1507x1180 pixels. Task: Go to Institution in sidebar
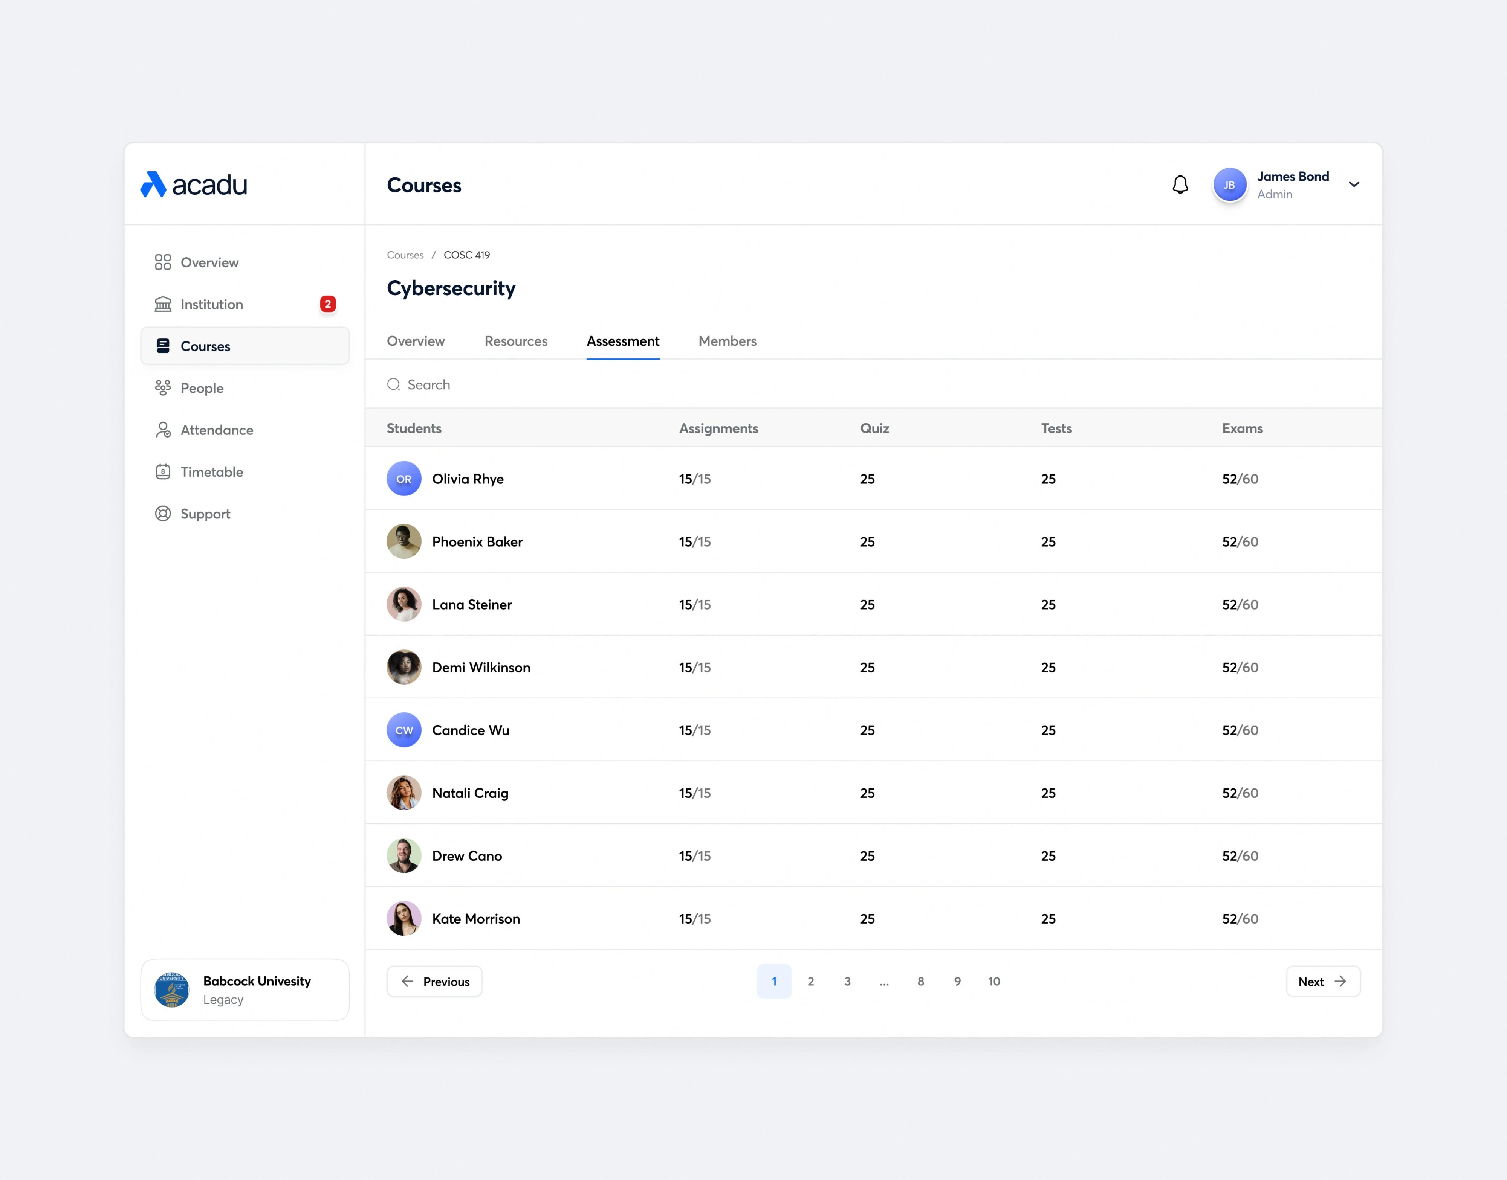click(x=211, y=305)
